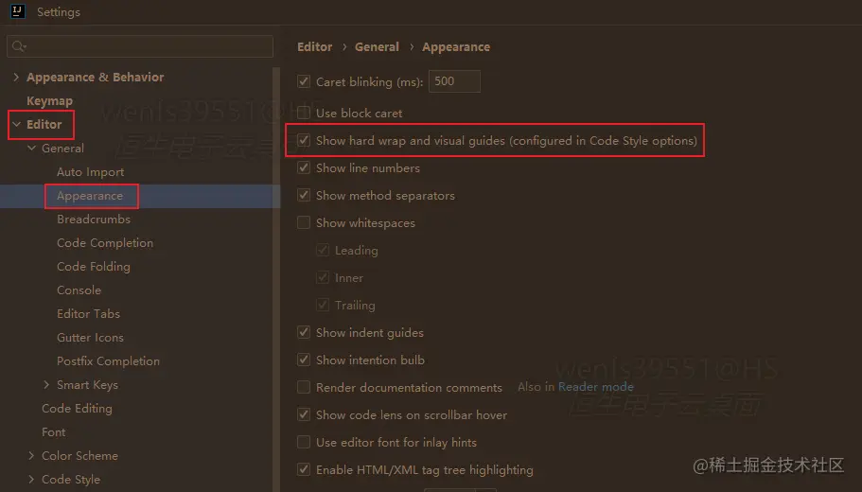Collapse the General subsection chevron

point(32,148)
